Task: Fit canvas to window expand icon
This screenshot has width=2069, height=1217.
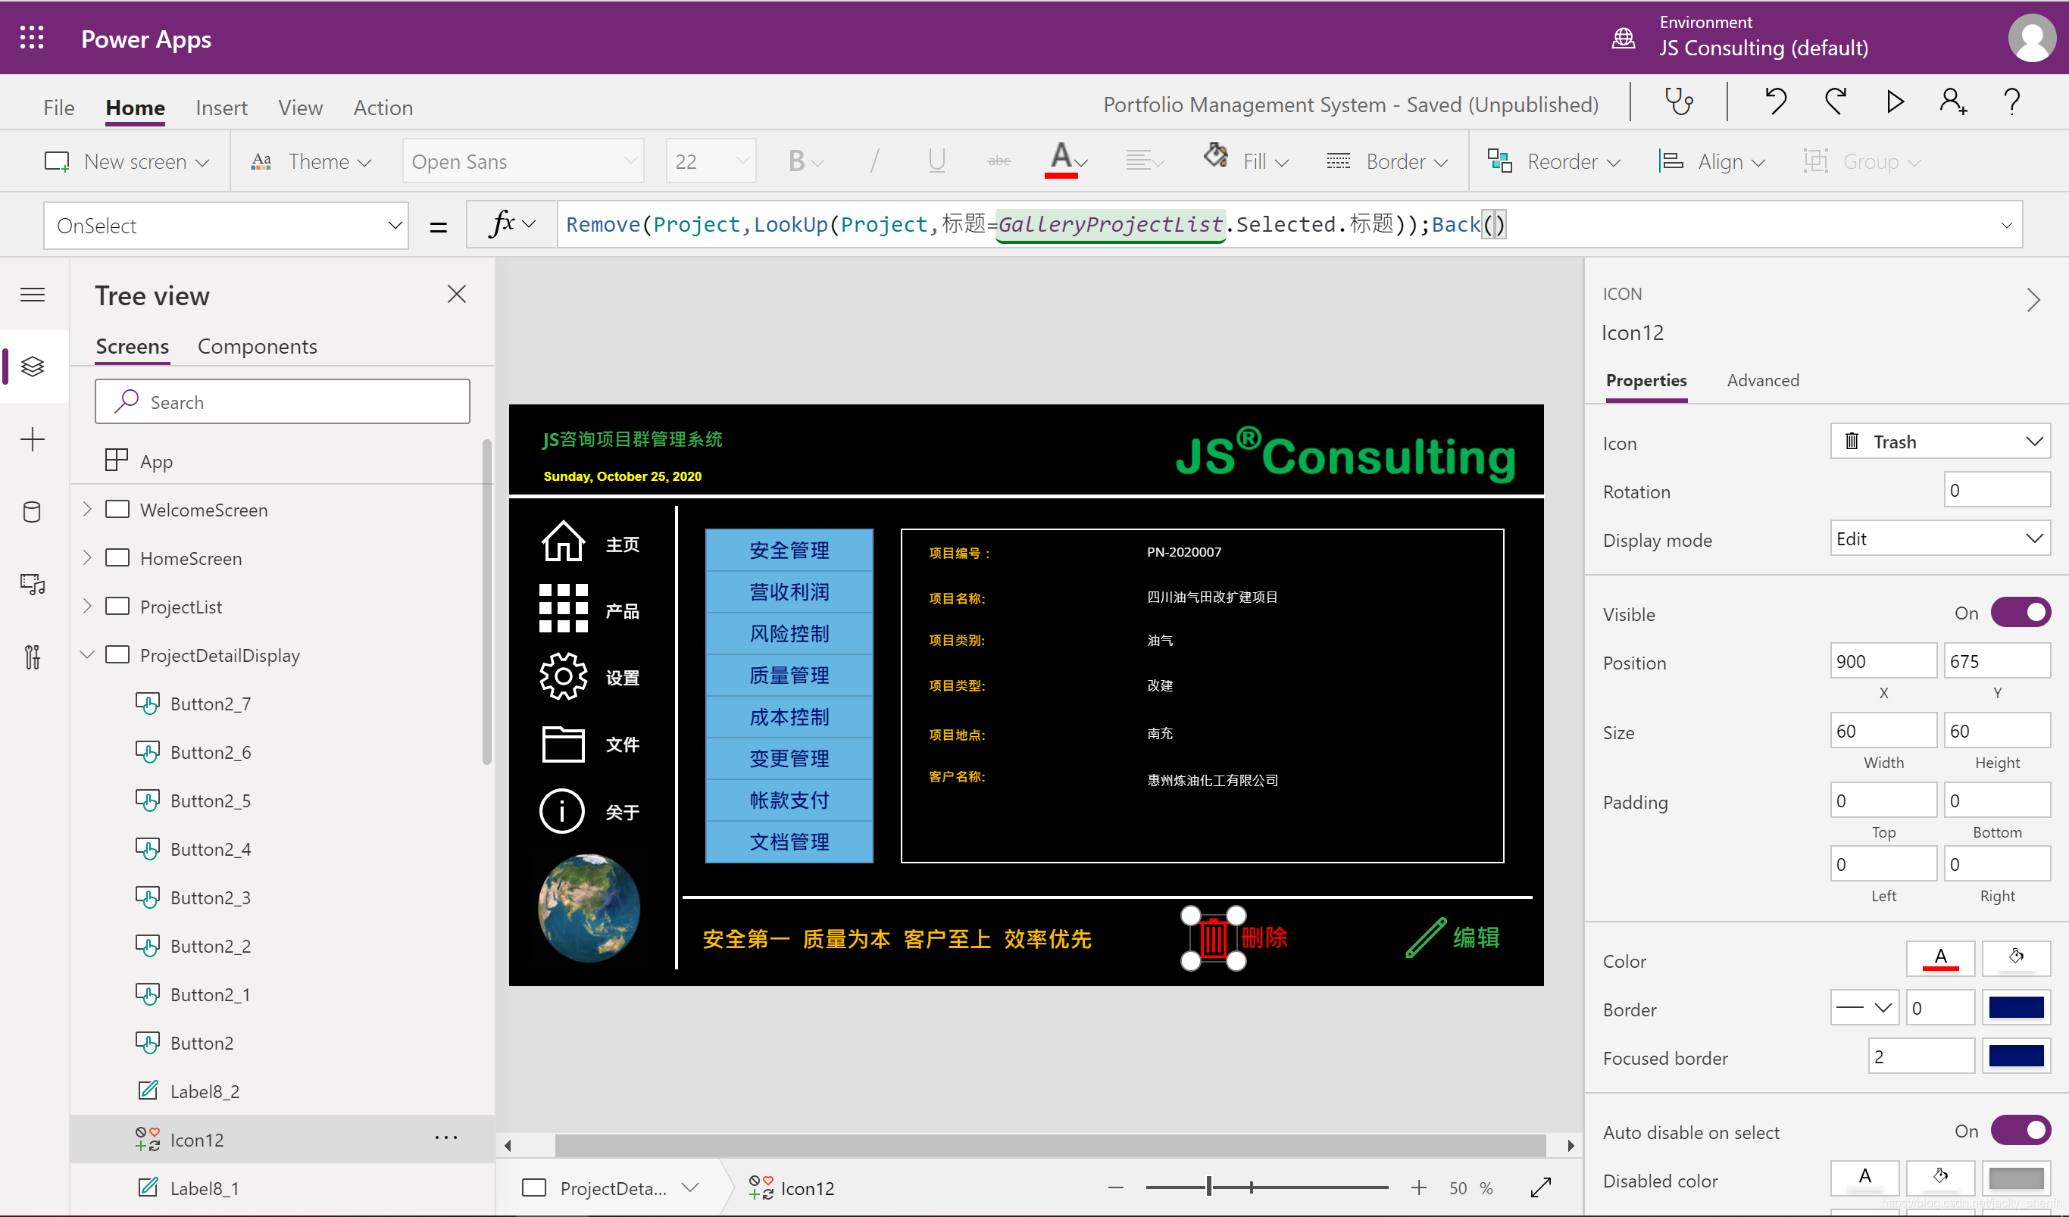Action: click(x=1541, y=1187)
